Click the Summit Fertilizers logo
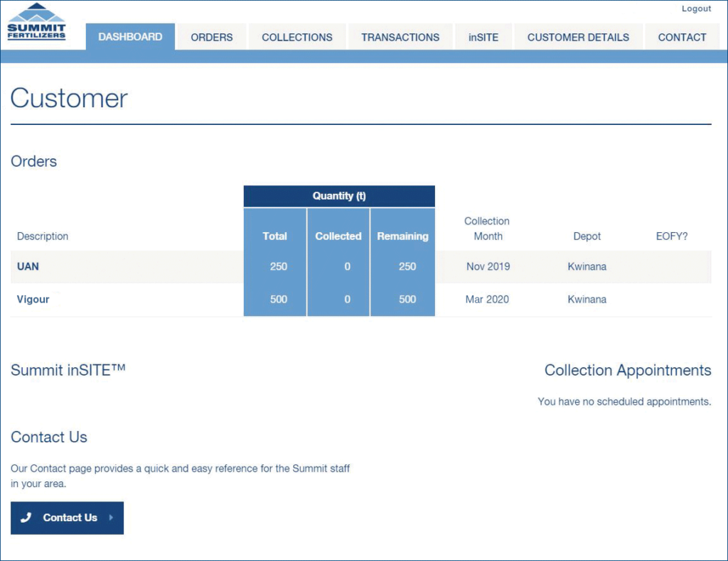This screenshot has width=728, height=561. tap(36, 23)
